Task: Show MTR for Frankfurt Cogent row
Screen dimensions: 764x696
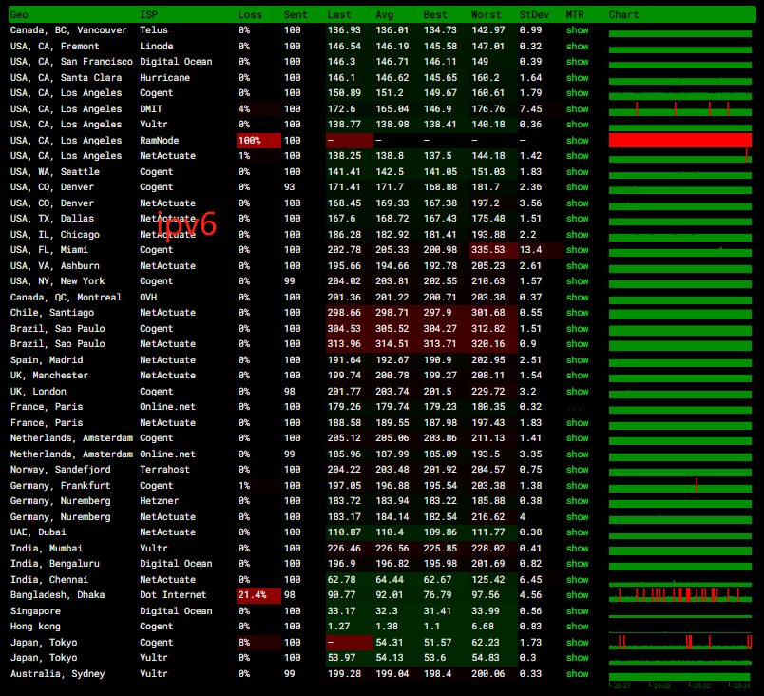Action: 578,486
